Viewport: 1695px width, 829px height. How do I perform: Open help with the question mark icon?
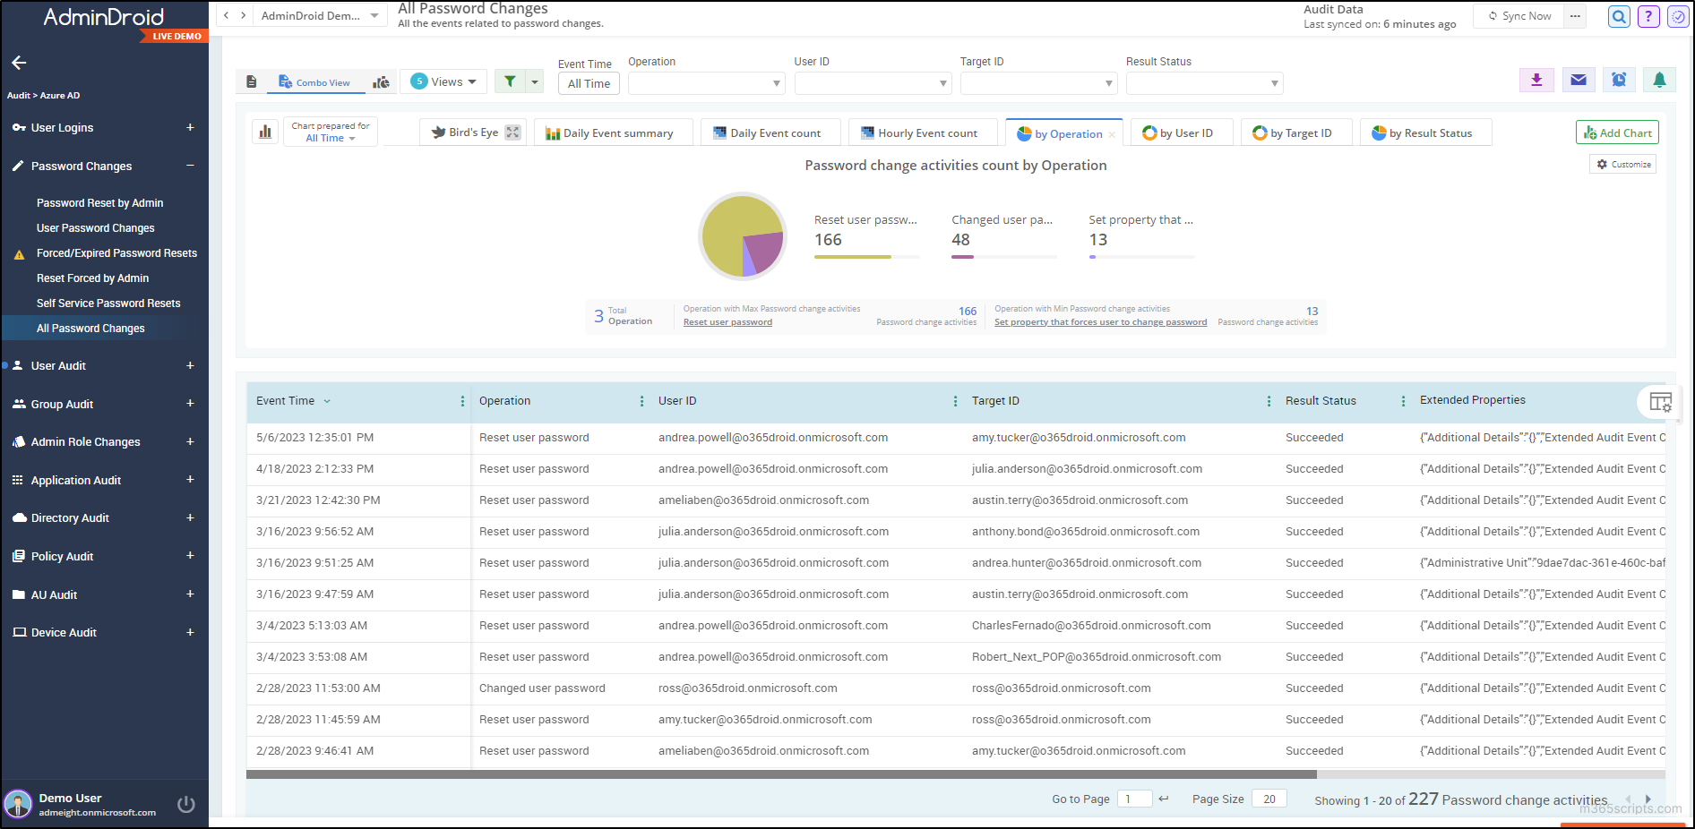1648,16
